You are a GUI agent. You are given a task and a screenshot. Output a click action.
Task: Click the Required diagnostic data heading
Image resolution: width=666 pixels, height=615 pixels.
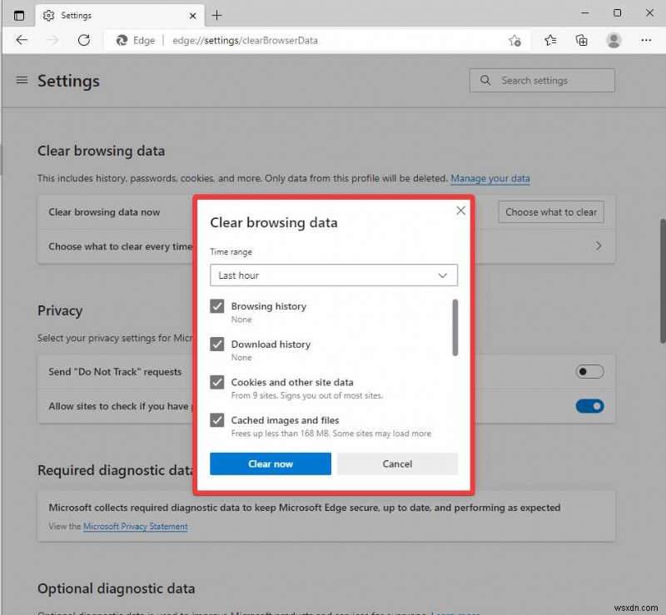point(115,470)
